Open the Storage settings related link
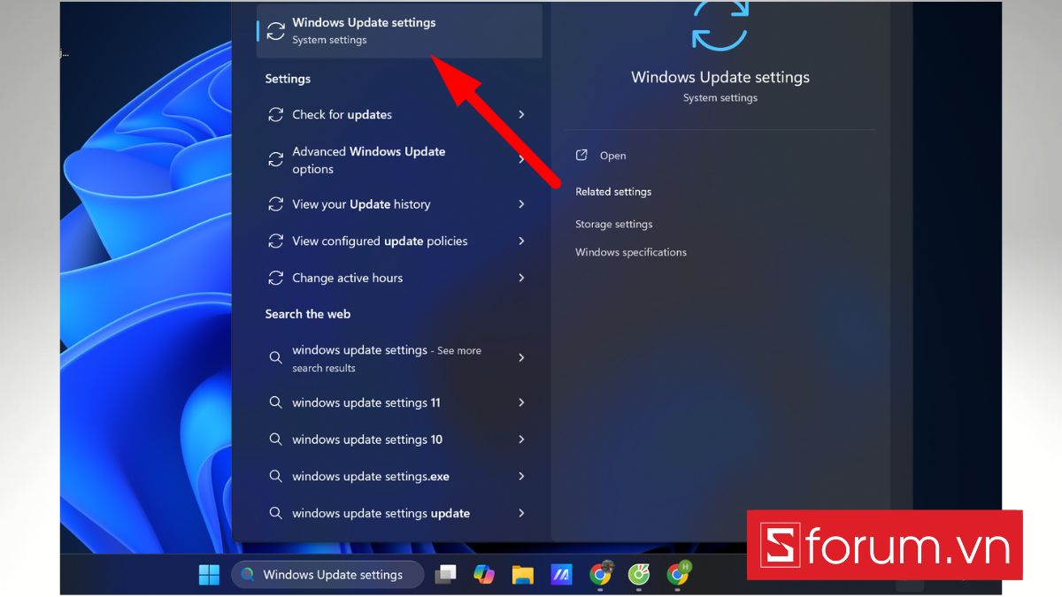 (614, 225)
